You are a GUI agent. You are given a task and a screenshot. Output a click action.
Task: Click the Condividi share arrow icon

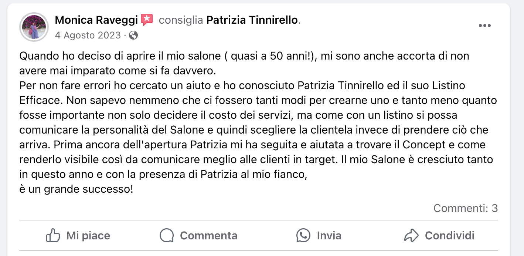(x=411, y=236)
